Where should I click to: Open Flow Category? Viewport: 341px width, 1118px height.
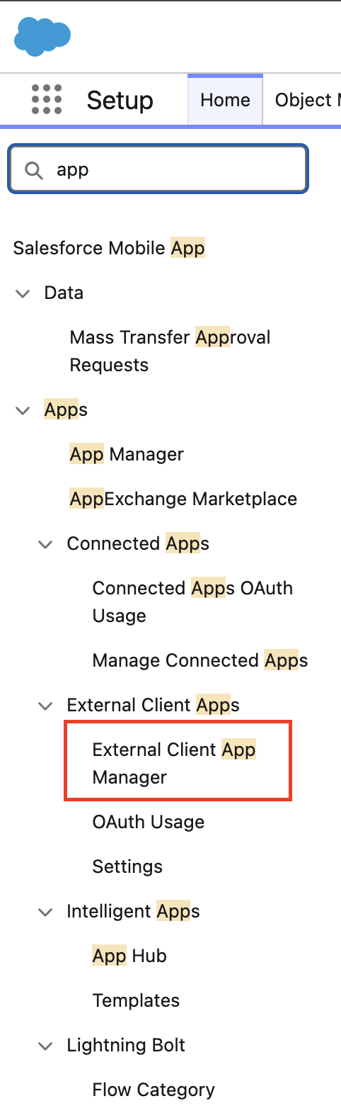pyautogui.click(x=154, y=1090)
